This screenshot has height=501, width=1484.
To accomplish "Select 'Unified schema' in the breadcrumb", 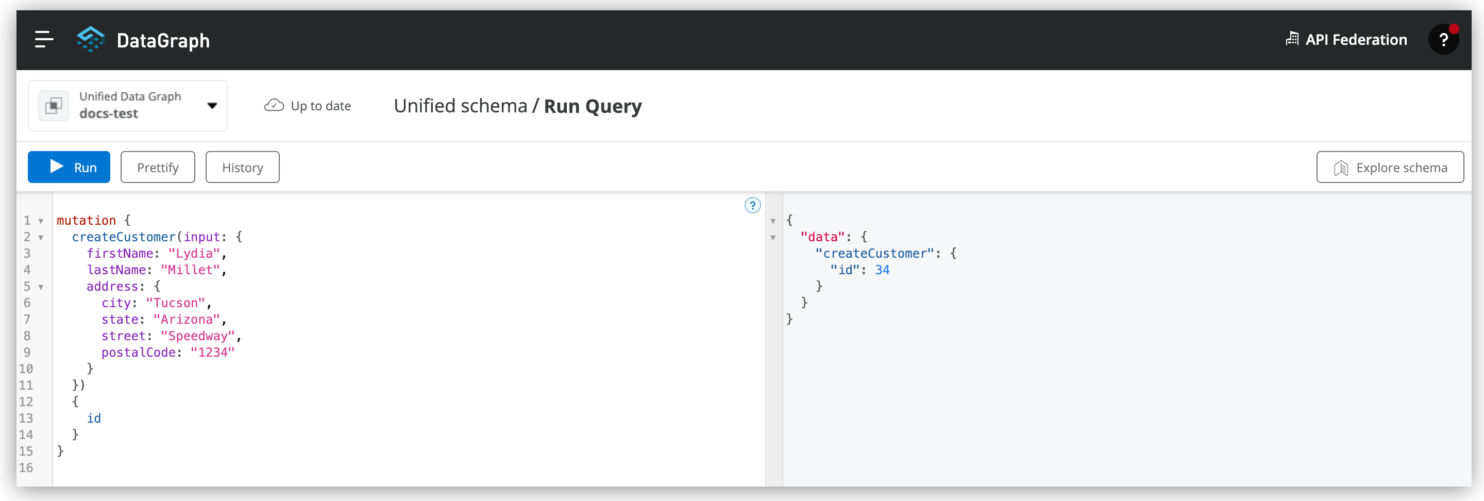I will (x=460, y=106).
